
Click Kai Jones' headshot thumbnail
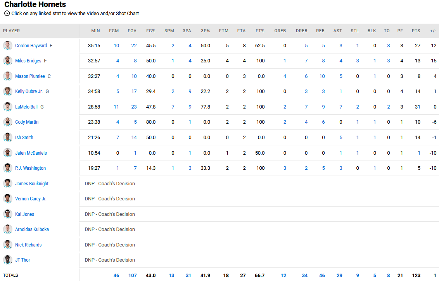[8, 214]
